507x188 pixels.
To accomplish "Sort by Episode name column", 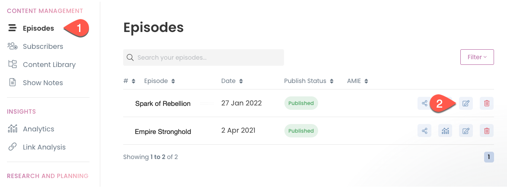I will (159, 81).
